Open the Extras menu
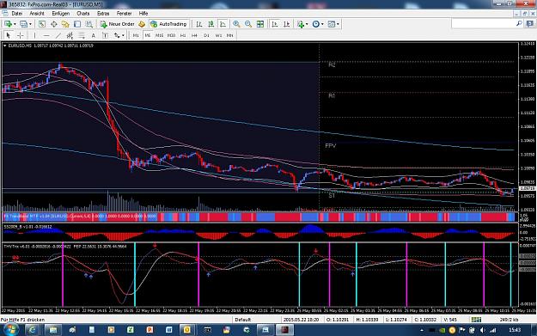The image size is (537, 336). coord(103,14)
